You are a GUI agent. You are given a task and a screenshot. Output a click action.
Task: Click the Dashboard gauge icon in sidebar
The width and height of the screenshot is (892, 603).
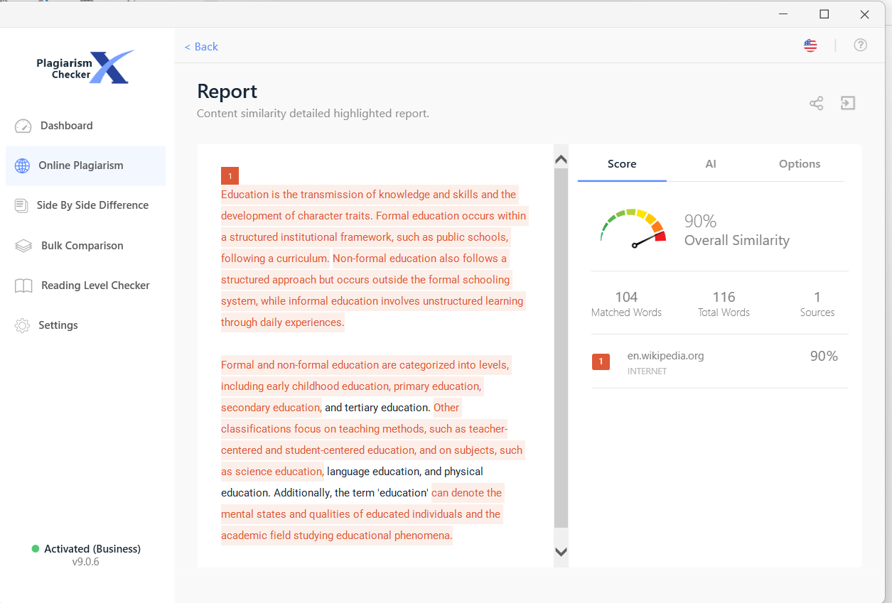tap(23, 126)
